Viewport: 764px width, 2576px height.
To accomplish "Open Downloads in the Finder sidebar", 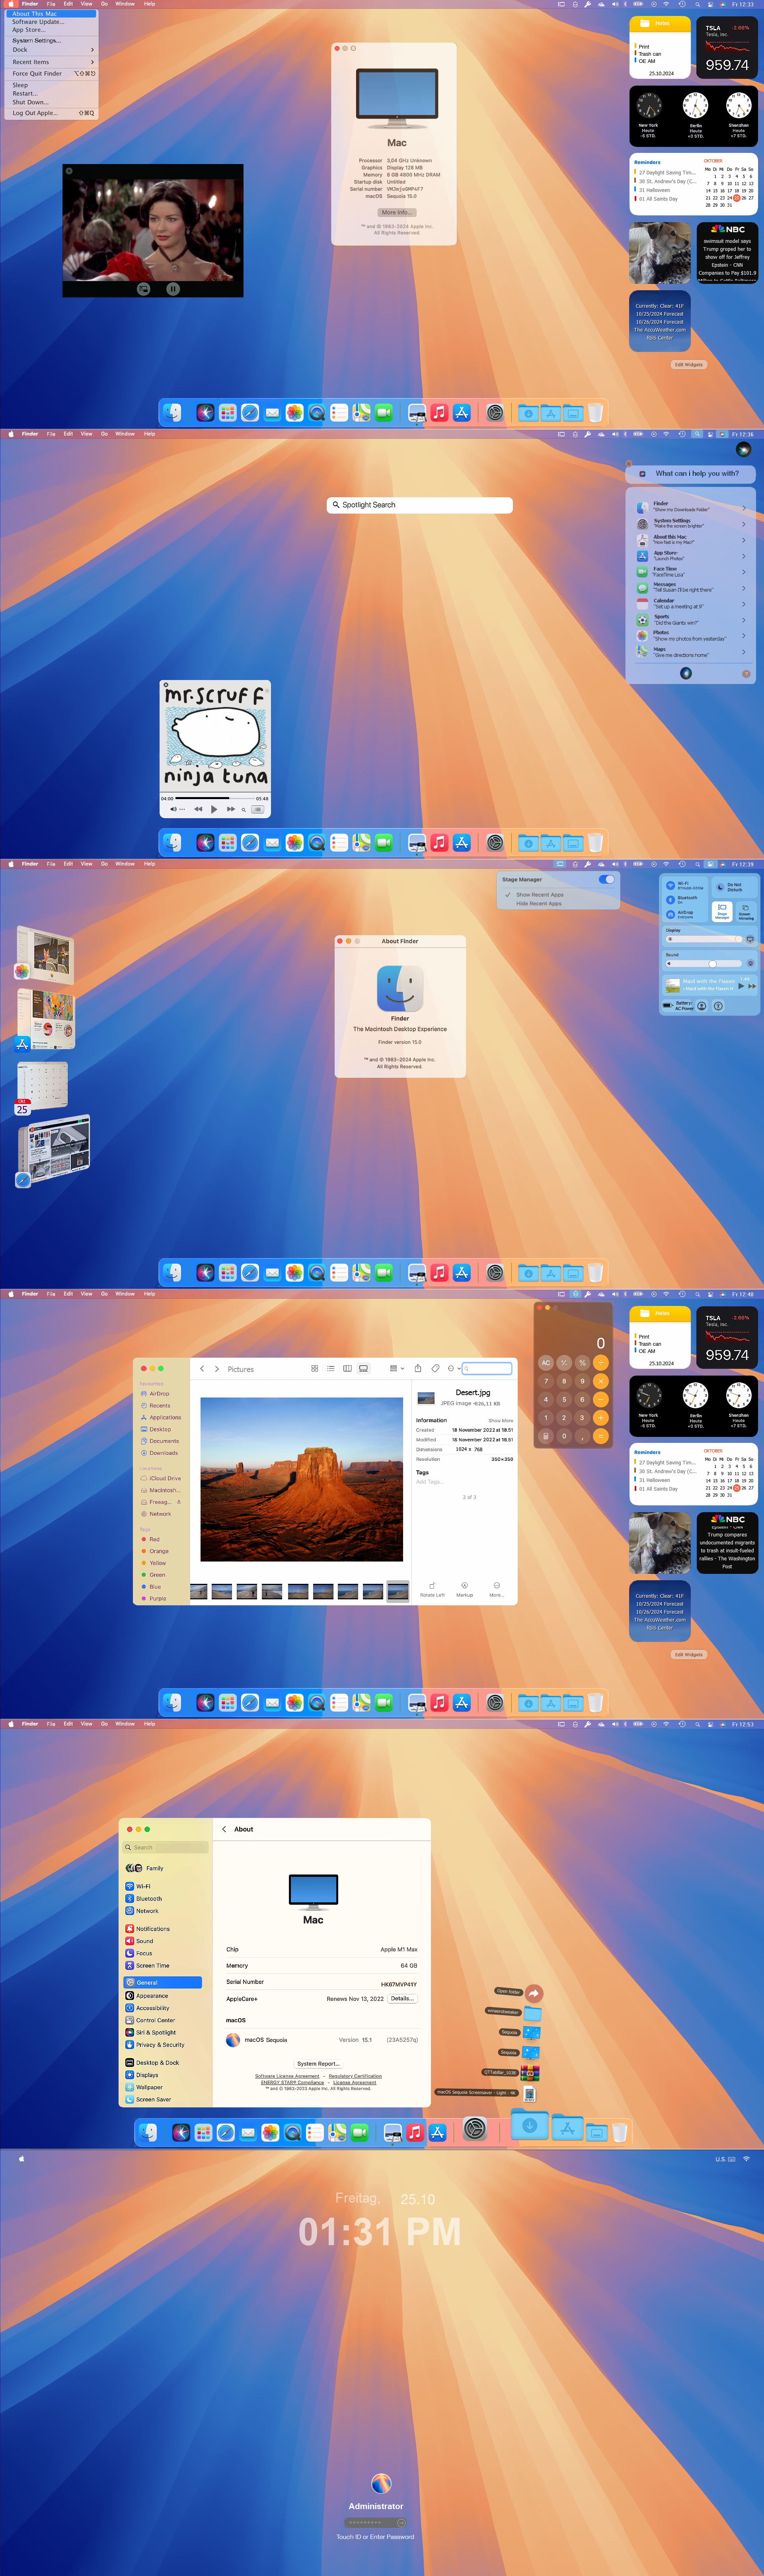I will [x=160, y=1453].
